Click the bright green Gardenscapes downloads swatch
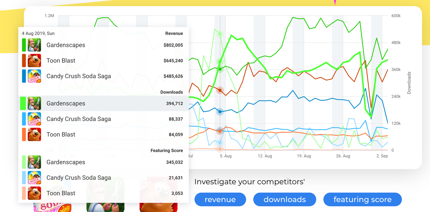This screenshot has width=430, height=212. 23,103
